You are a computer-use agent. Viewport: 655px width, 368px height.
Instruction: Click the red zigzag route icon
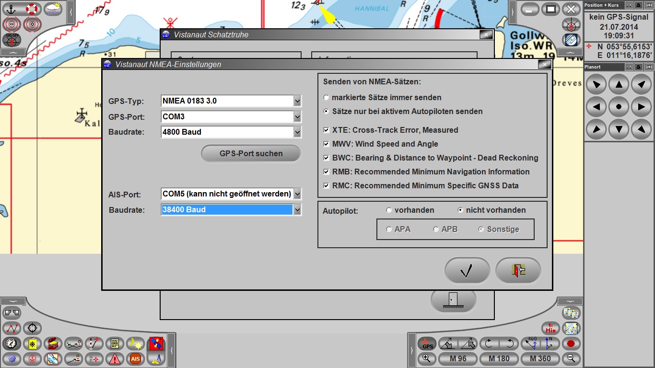(12, 328)
